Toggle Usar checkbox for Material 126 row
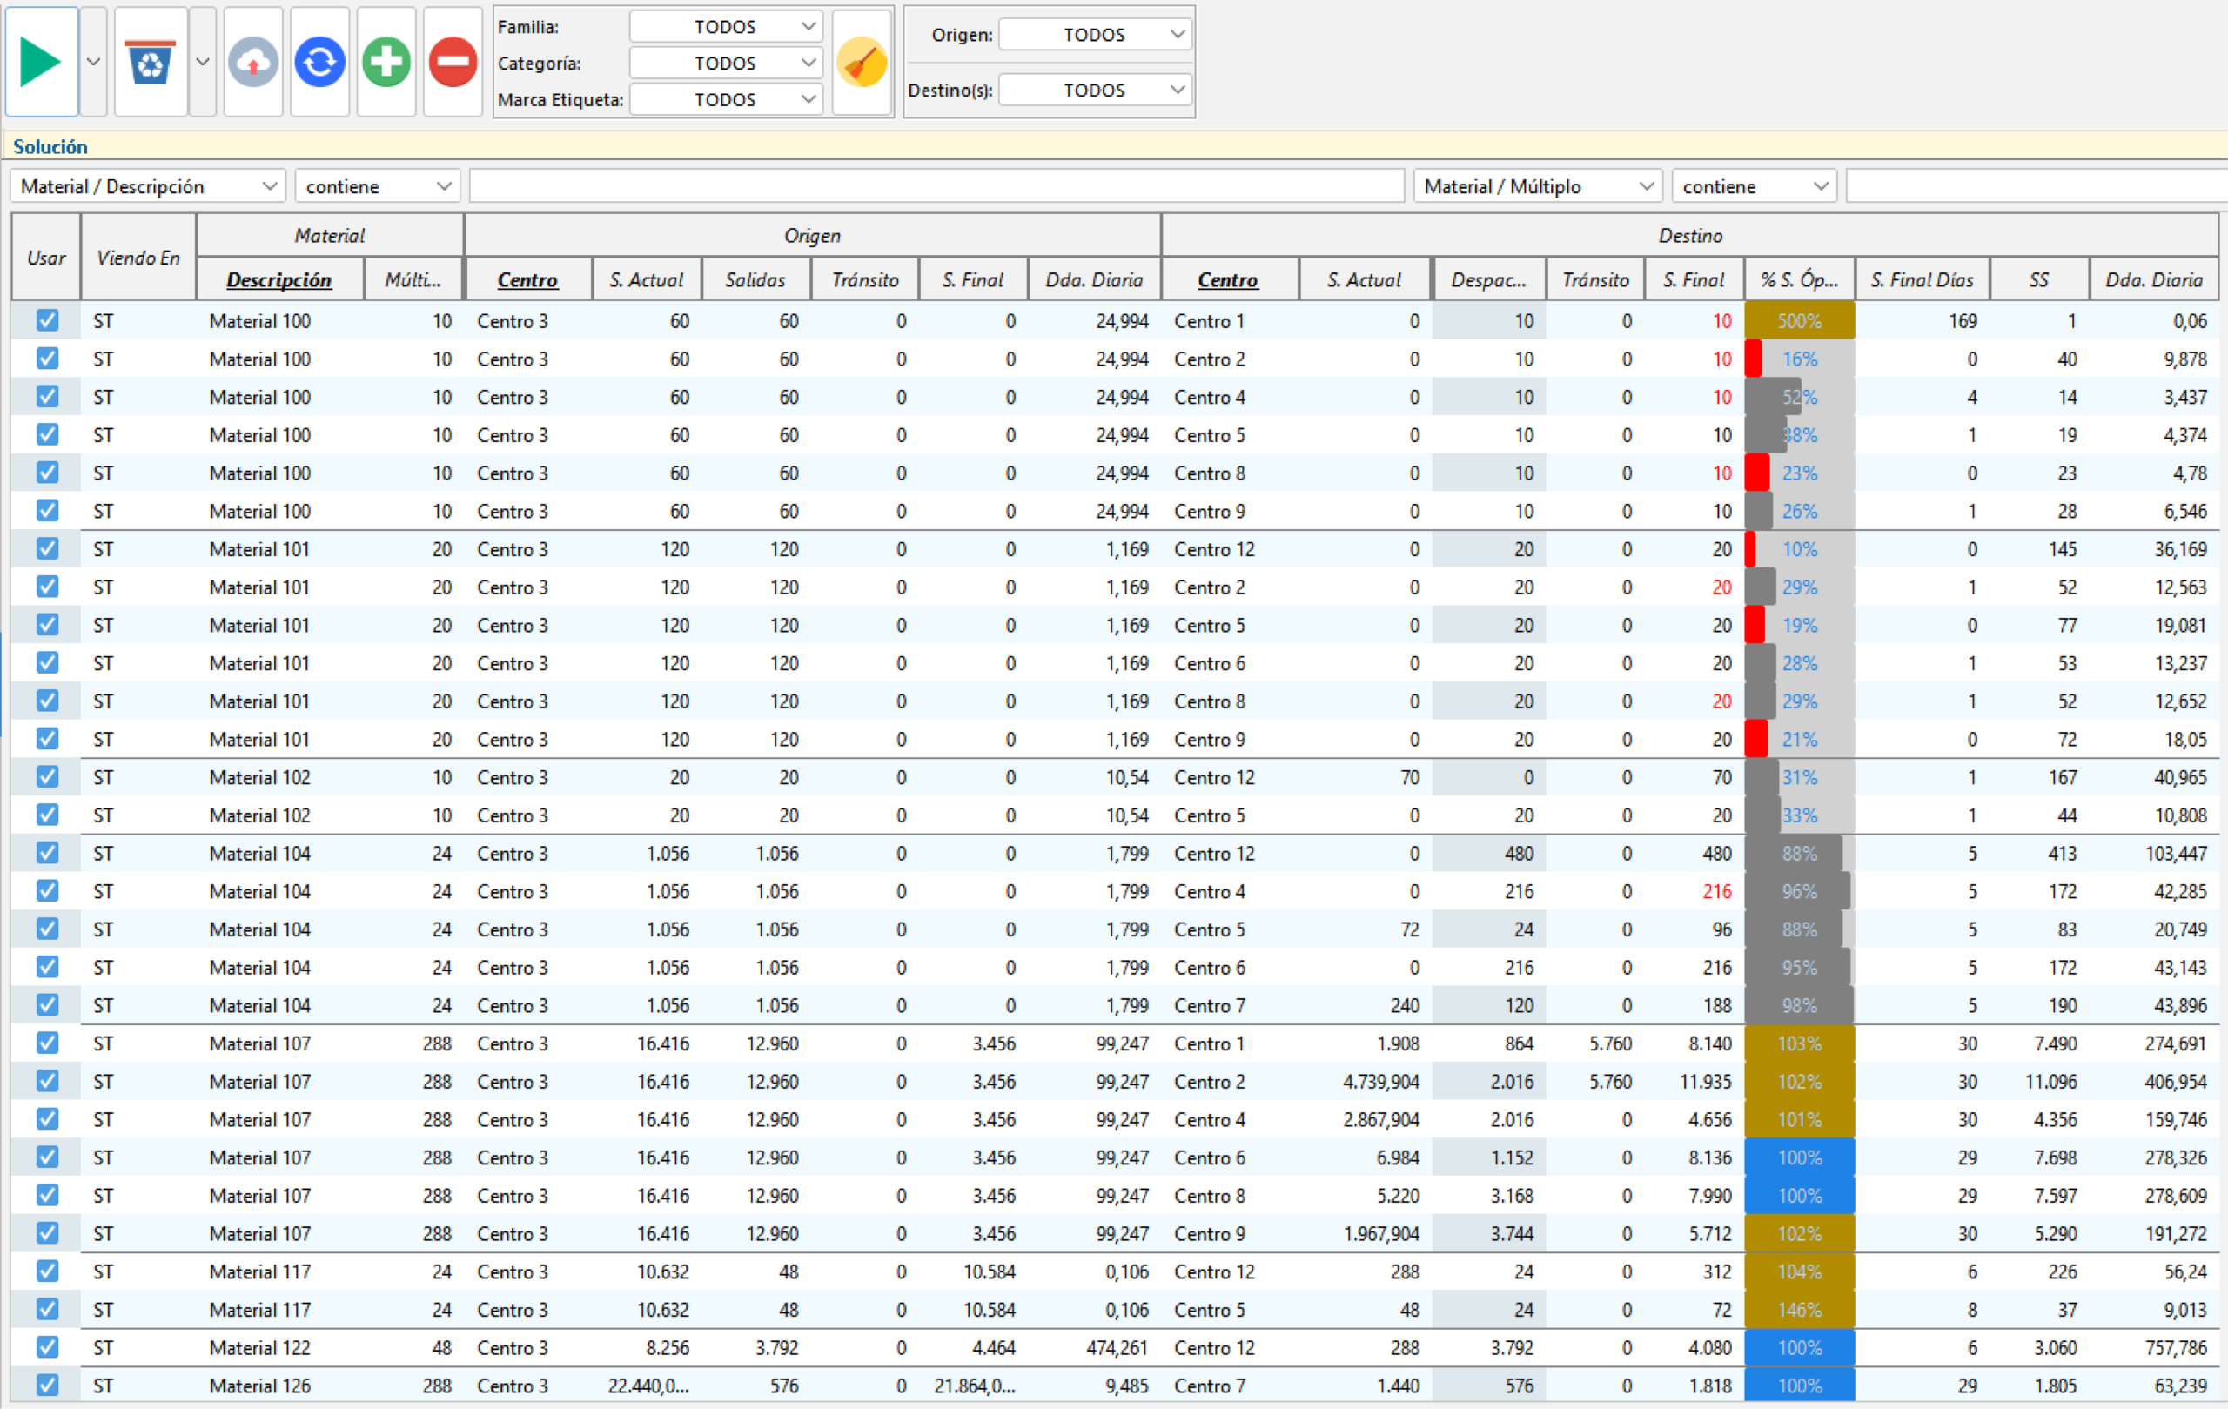The width and height of the screenshot is (2228, 1409). (x=47, y=1384)
